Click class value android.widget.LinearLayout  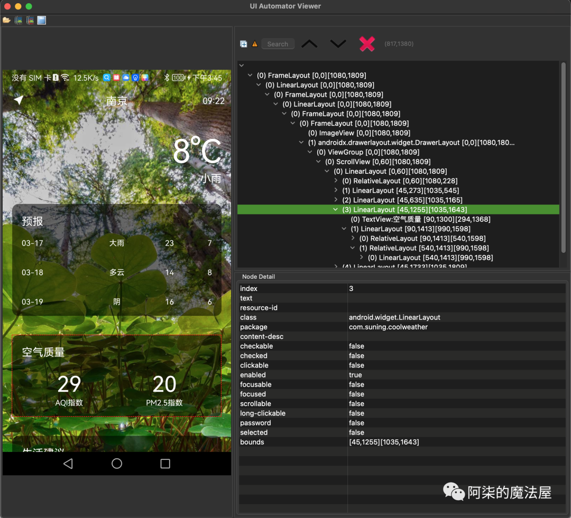point(394,317)
